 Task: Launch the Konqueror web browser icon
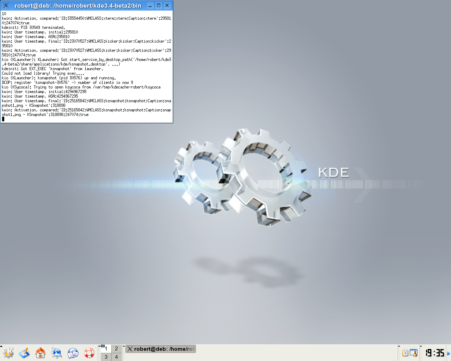tap(57, 353)
